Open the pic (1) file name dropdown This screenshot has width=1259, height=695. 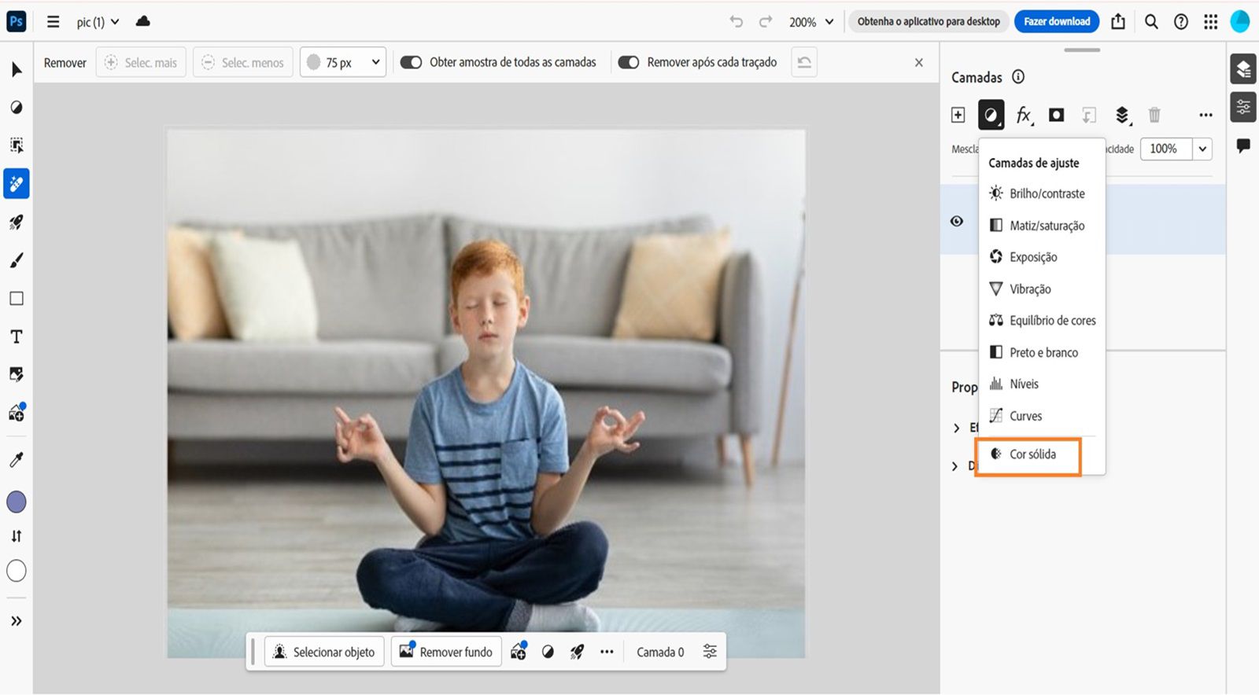click(98, 22)
